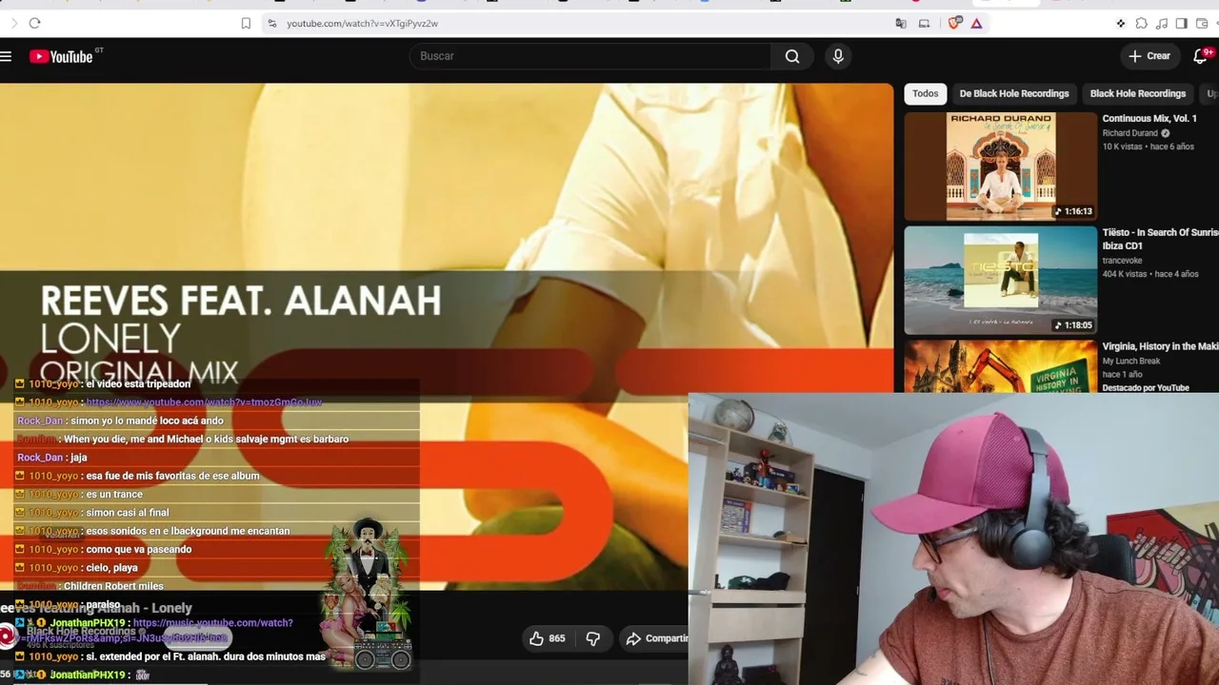The image size is (1219, 685).
Task: Visit the Richard Durand channel link
Action: click(x=1130, y=133)
